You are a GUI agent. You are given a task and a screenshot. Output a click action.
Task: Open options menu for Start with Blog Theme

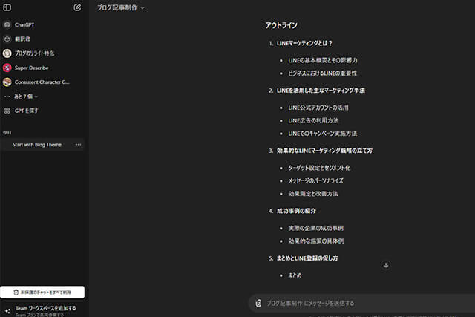pos(78,144)
